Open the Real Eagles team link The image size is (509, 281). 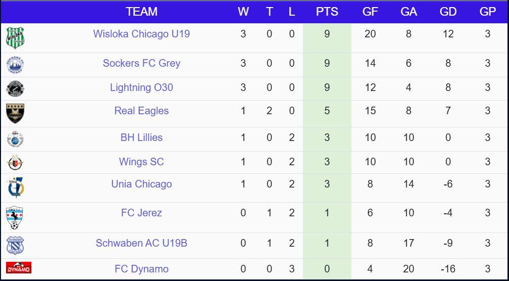coord(141,111)
